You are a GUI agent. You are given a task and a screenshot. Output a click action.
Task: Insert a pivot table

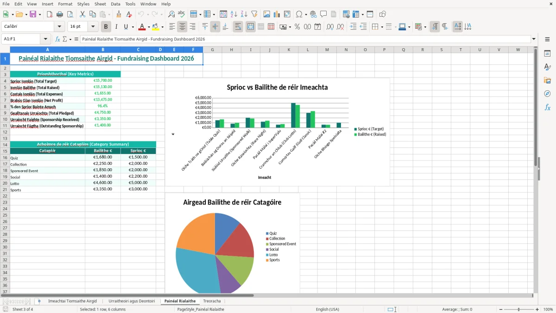[x=287, y=14]
